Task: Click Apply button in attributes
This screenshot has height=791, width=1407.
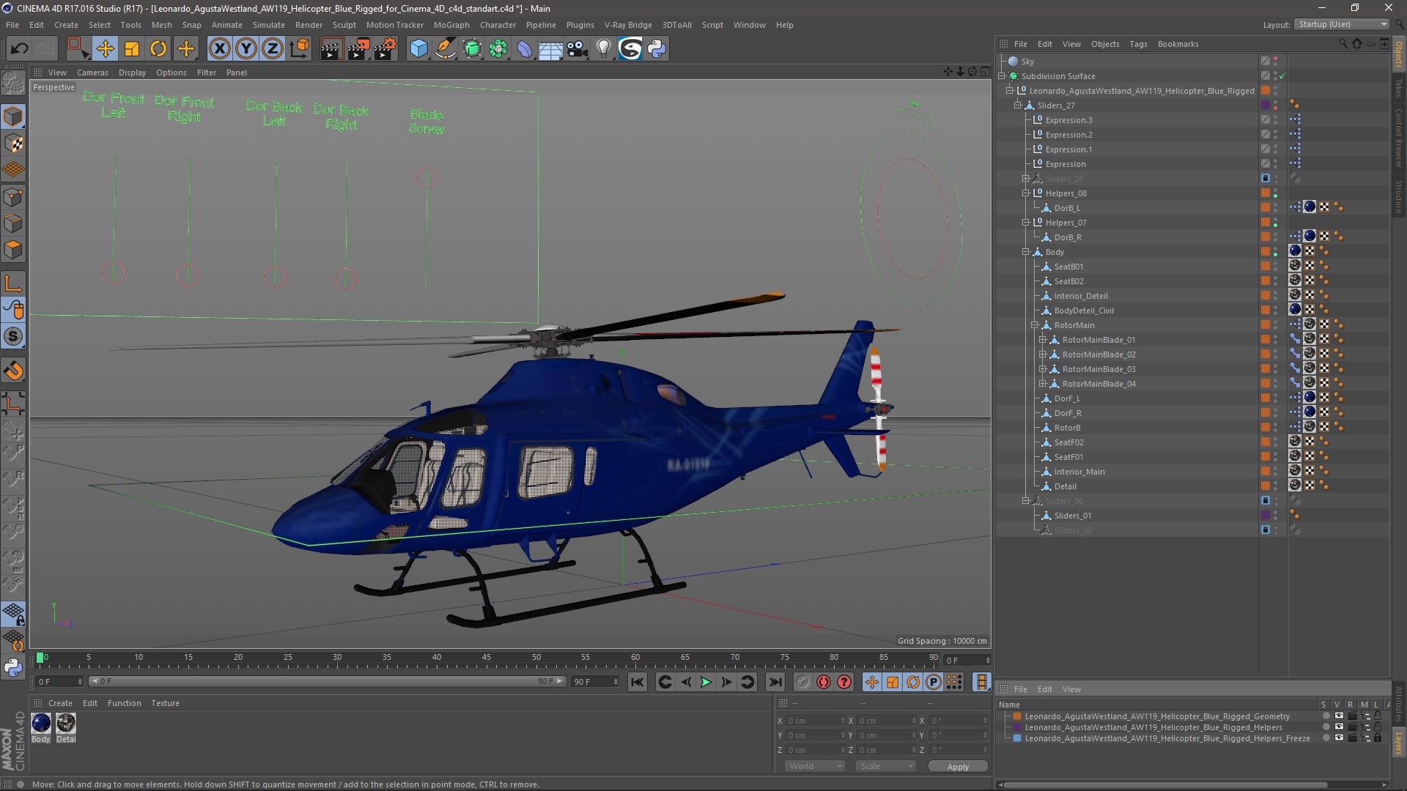Action: click(x=956, y=766)
